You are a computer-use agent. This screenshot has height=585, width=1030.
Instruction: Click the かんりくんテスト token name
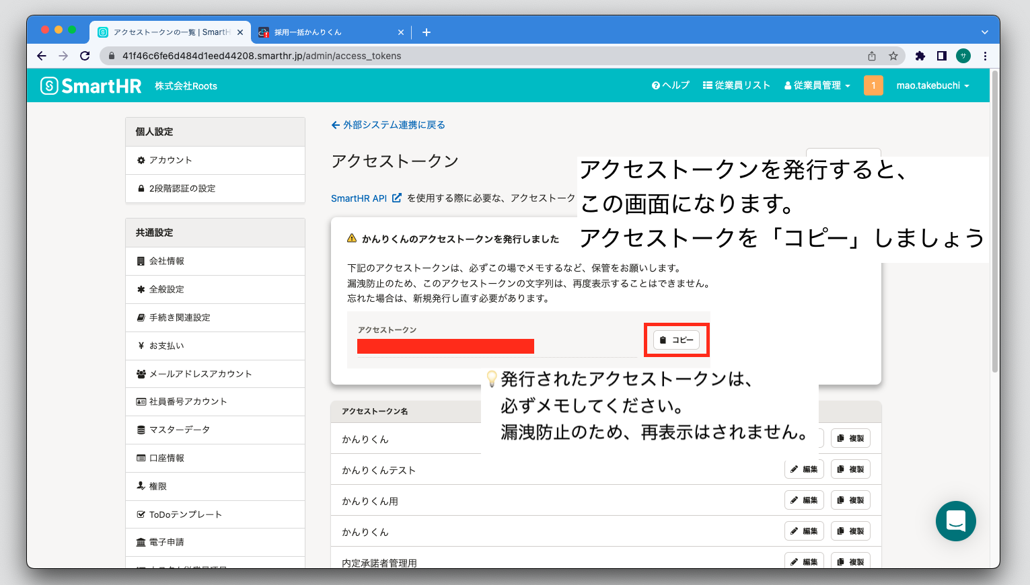[x=379, y=470]
